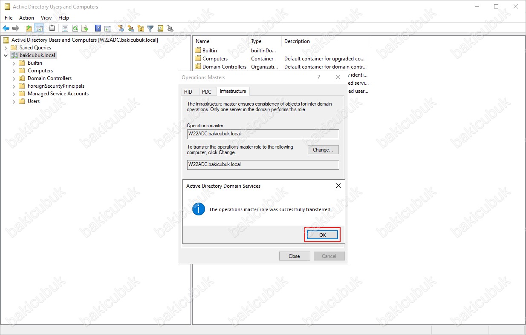
Task: Expand the Managed Service Accounts node
Action: pyautogui.click(x=14, y=94)
